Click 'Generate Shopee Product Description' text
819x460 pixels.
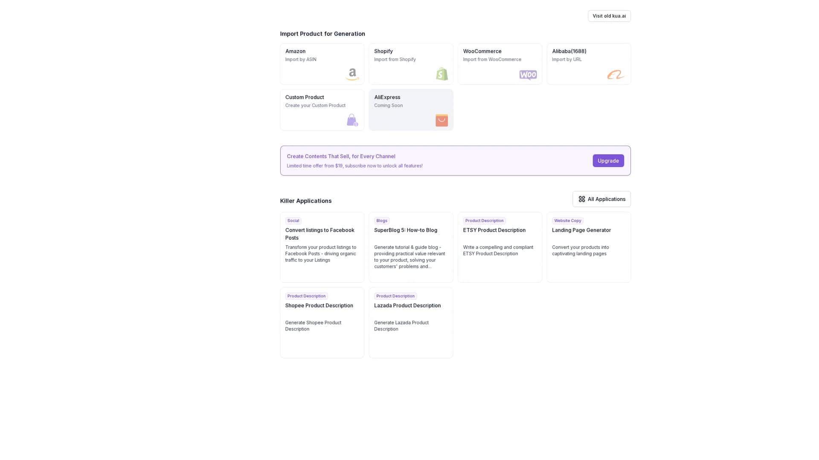(313, 326)
